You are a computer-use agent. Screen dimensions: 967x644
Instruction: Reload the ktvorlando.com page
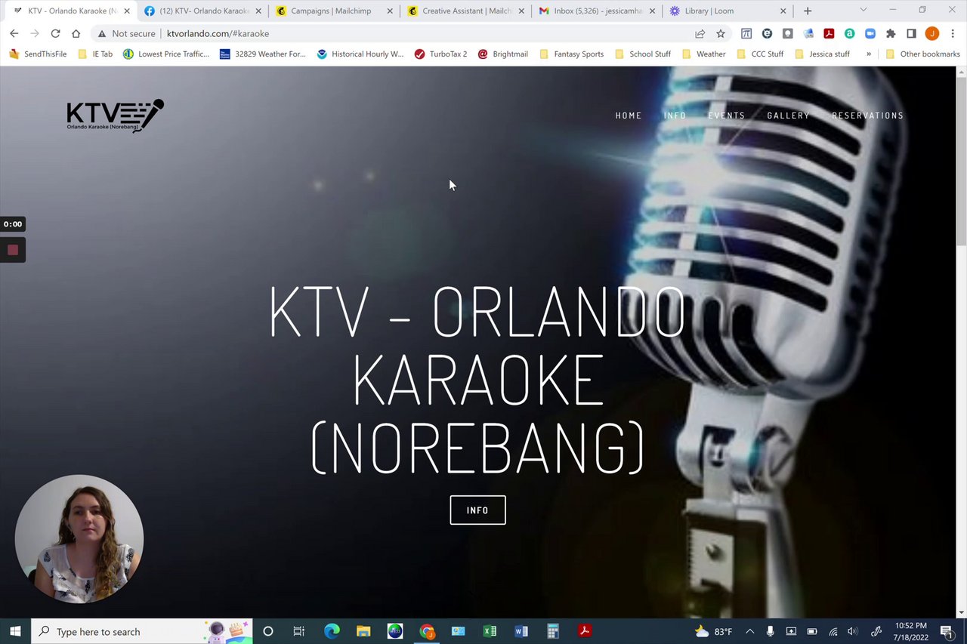[x=55, y=33]
